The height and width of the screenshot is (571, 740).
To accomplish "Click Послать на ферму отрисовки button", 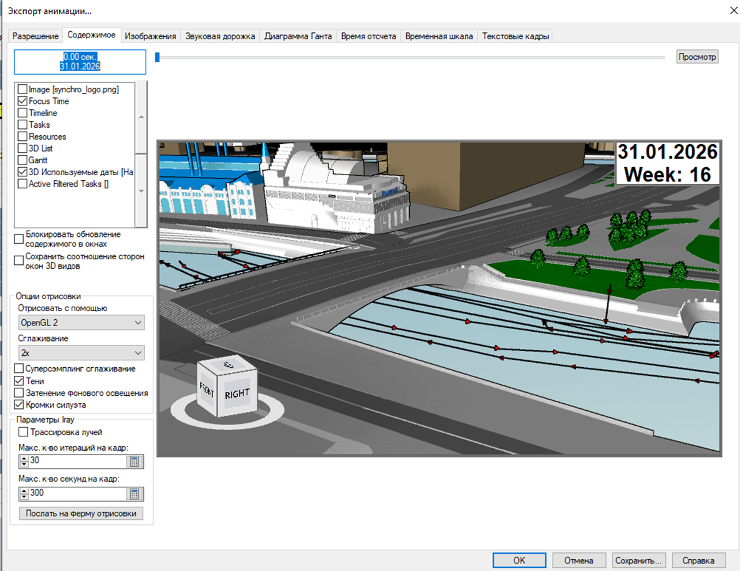I will (x=81, y=514).
